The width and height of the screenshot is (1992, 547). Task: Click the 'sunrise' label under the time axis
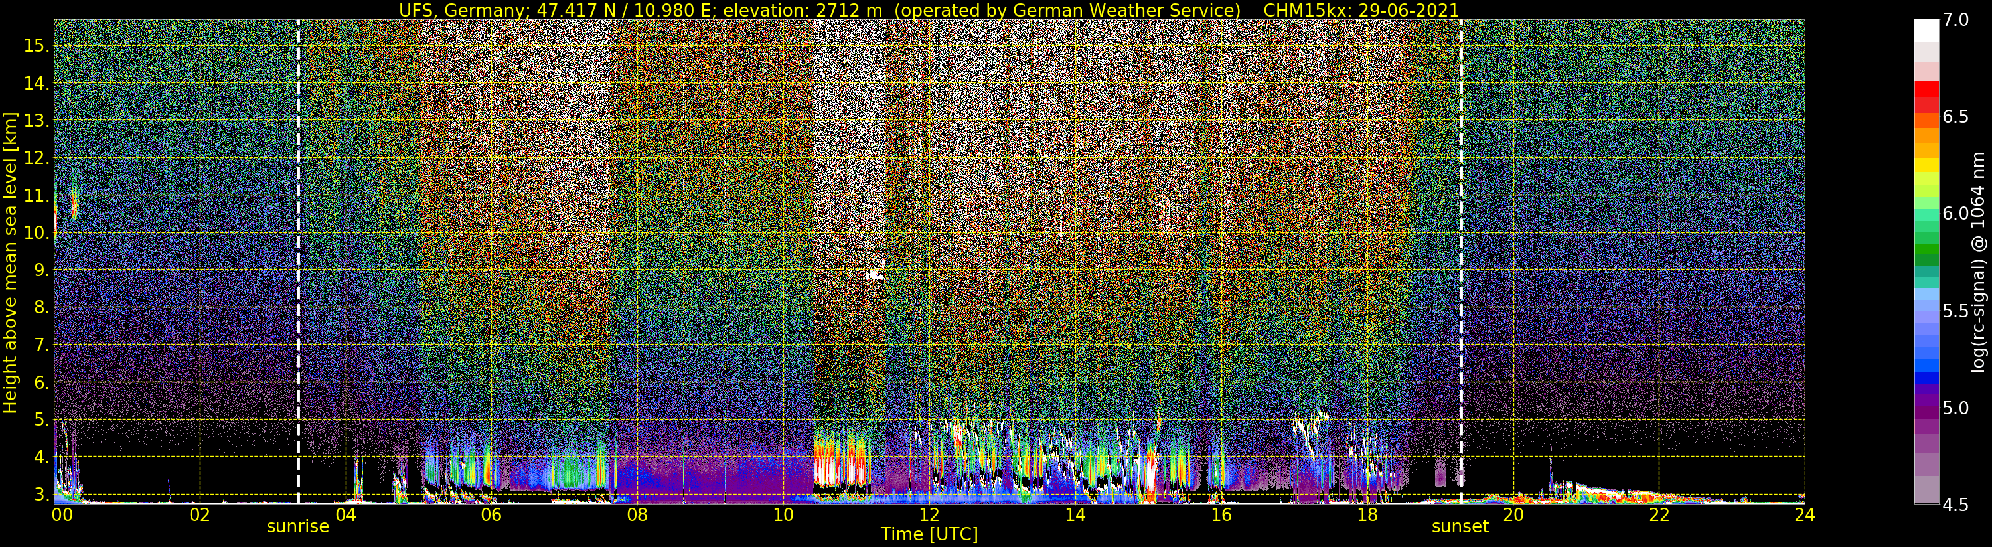298,527
